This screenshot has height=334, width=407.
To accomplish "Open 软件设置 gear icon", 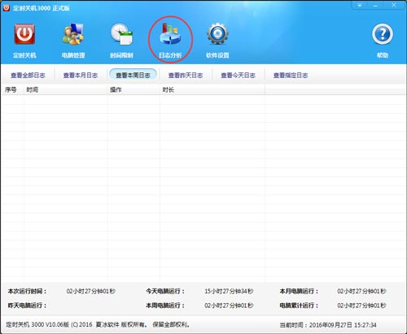I will tap(217, 34).
